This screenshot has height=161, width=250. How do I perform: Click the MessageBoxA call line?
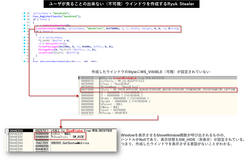[x=67, y=50]
